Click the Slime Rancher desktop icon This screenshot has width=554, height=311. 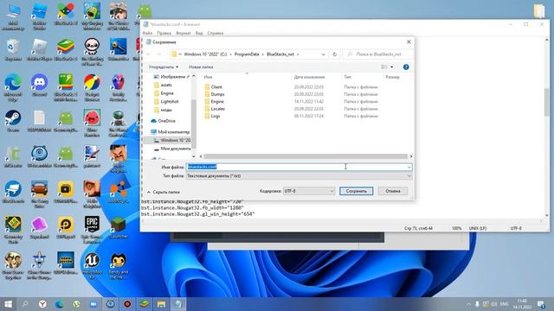pos(92,123)
